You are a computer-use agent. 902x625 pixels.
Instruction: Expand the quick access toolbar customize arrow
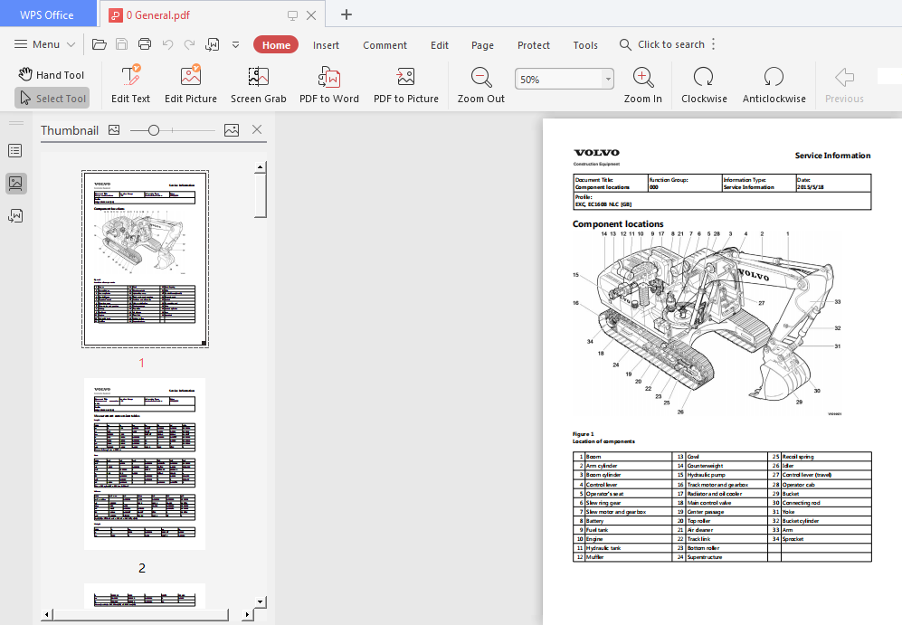point(236,44)
